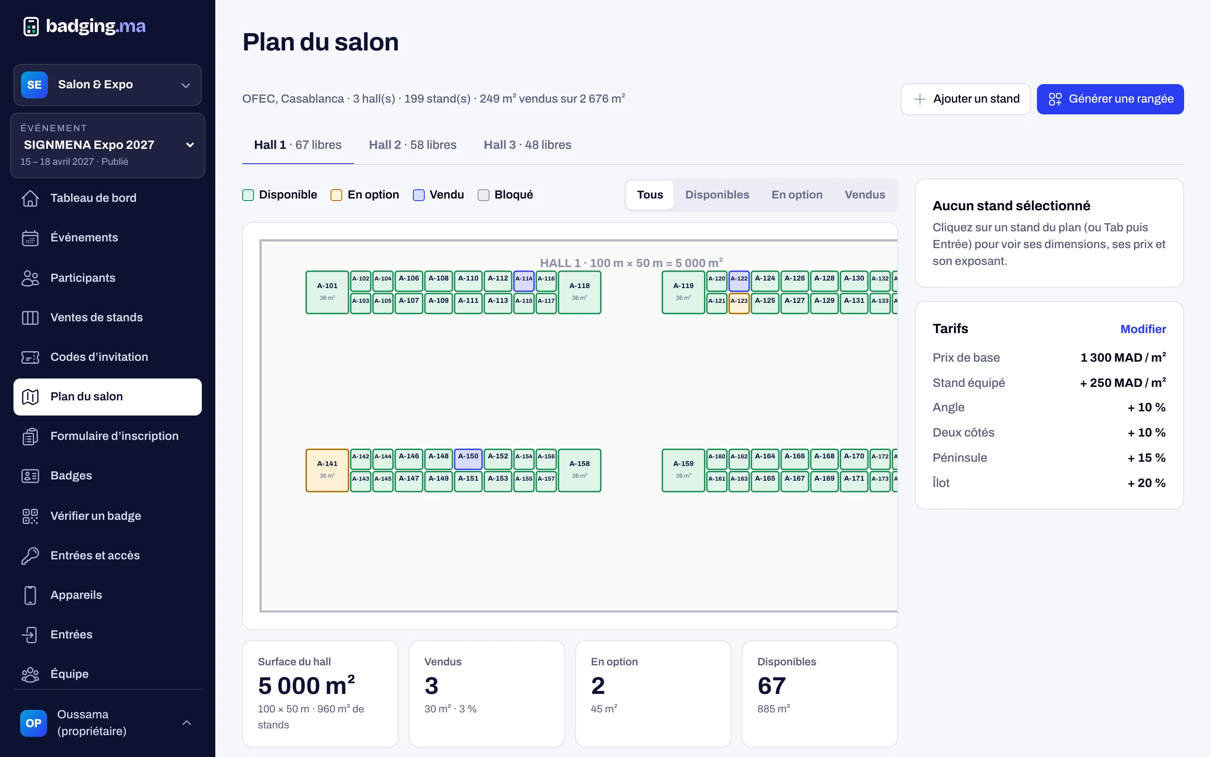The height and width of the screenshot is (757, 1211).
Task: Click the Entrées login arrow icon
Action: 30,634
